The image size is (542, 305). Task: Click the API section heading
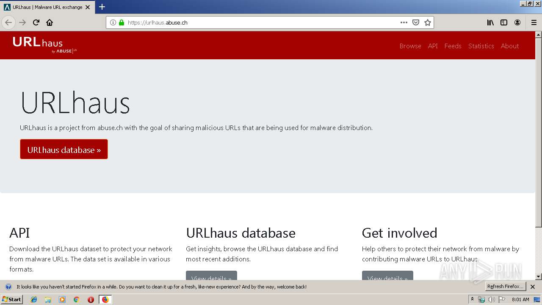(19, 233)
